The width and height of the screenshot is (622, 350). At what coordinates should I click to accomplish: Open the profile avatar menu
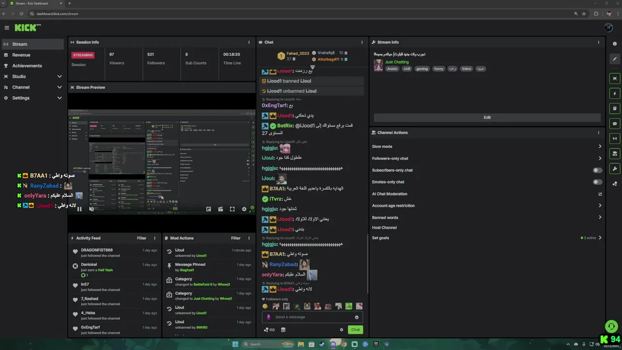608,28
